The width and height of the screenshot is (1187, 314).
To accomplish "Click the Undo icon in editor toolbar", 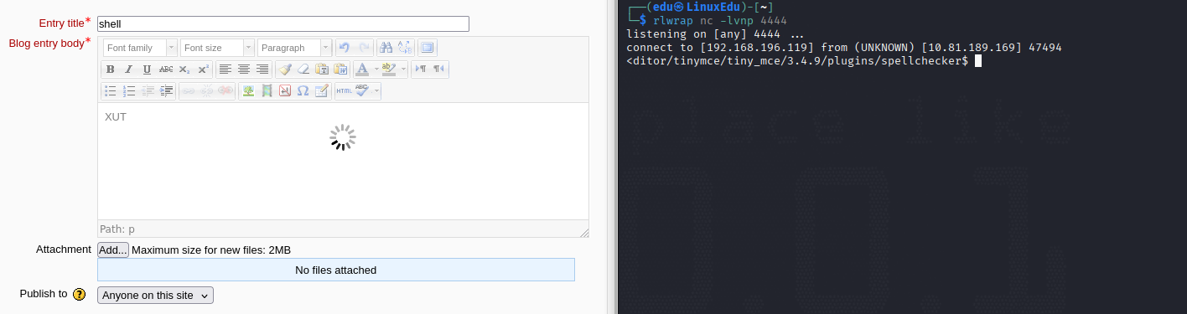I will click(x=344, y=48).
